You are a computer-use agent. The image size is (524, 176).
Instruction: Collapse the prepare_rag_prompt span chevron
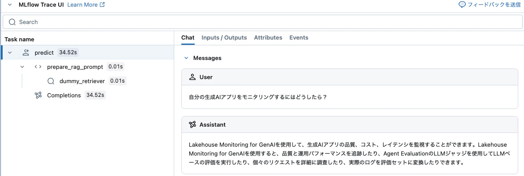tap(22, 67)
